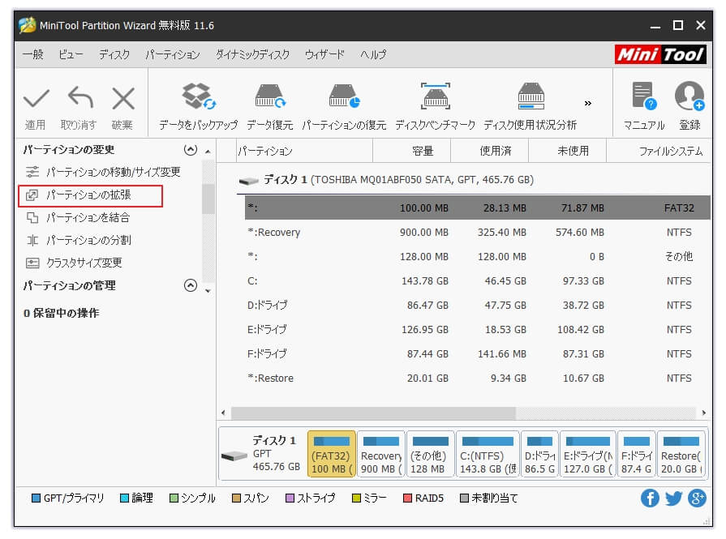Select the C: partition row
This screenshot has width=726, height=539.
[477, 280]
